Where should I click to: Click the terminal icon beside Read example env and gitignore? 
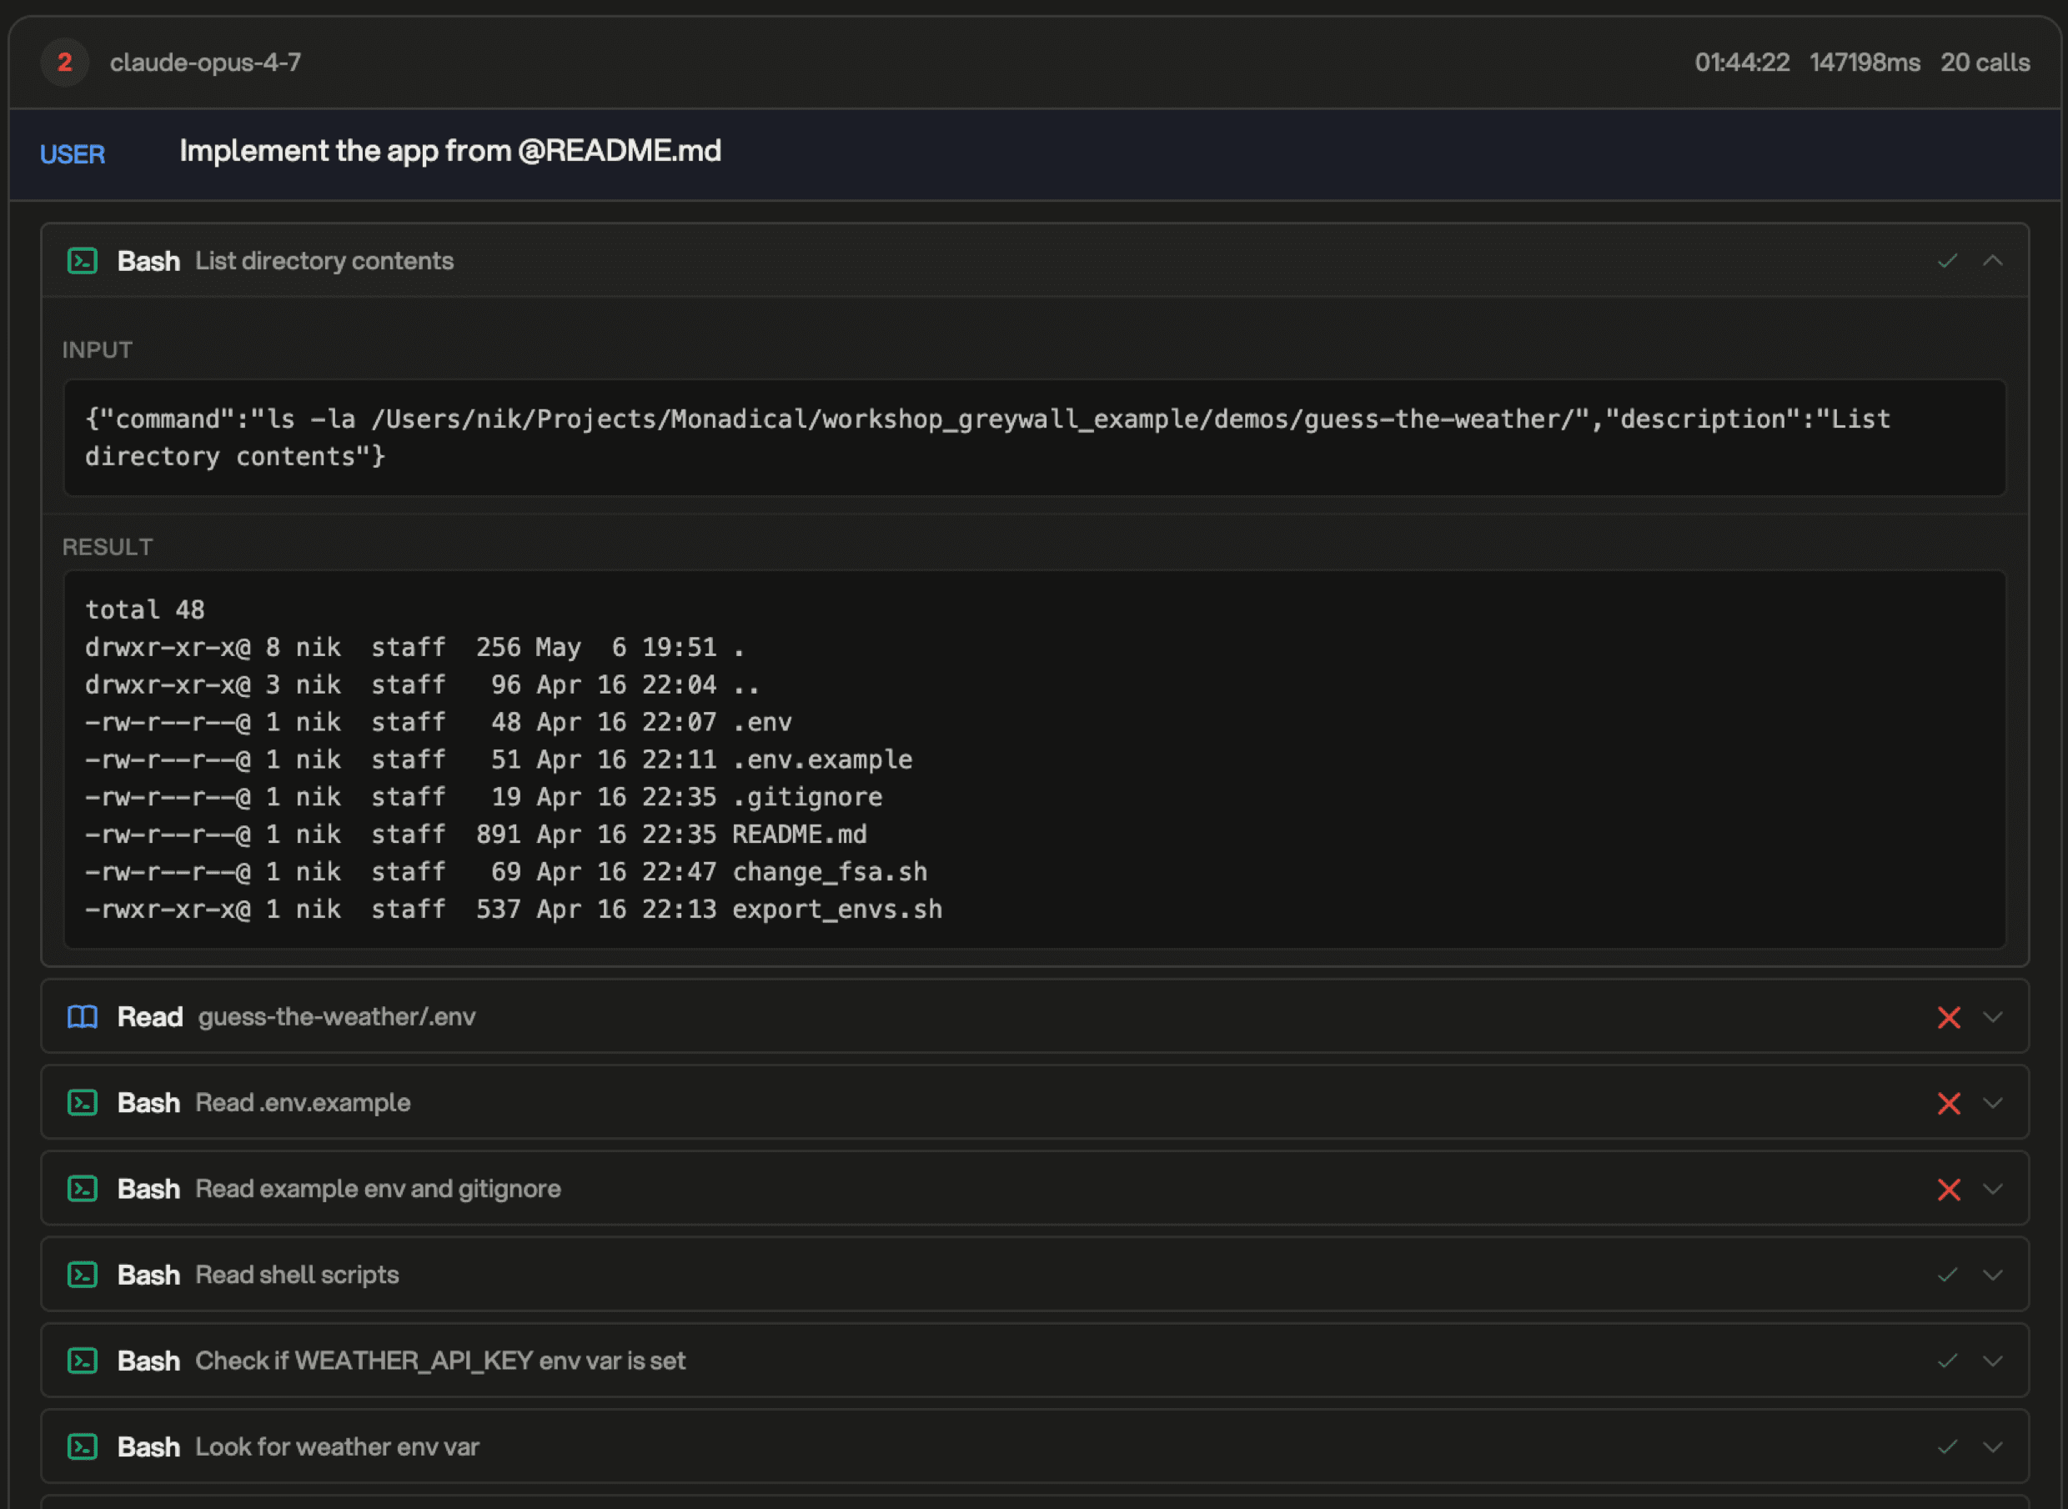coord(83,1188)
